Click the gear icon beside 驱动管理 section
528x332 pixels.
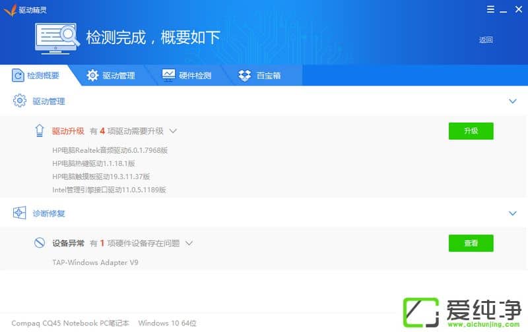pos(19,101)
